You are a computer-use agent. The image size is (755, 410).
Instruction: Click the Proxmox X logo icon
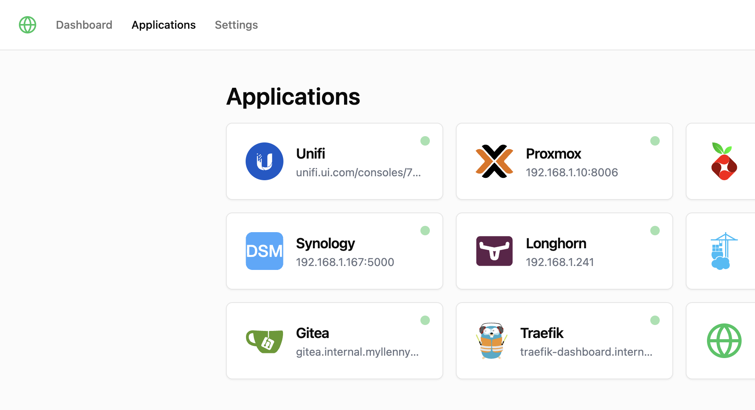(x=494, y=161)
